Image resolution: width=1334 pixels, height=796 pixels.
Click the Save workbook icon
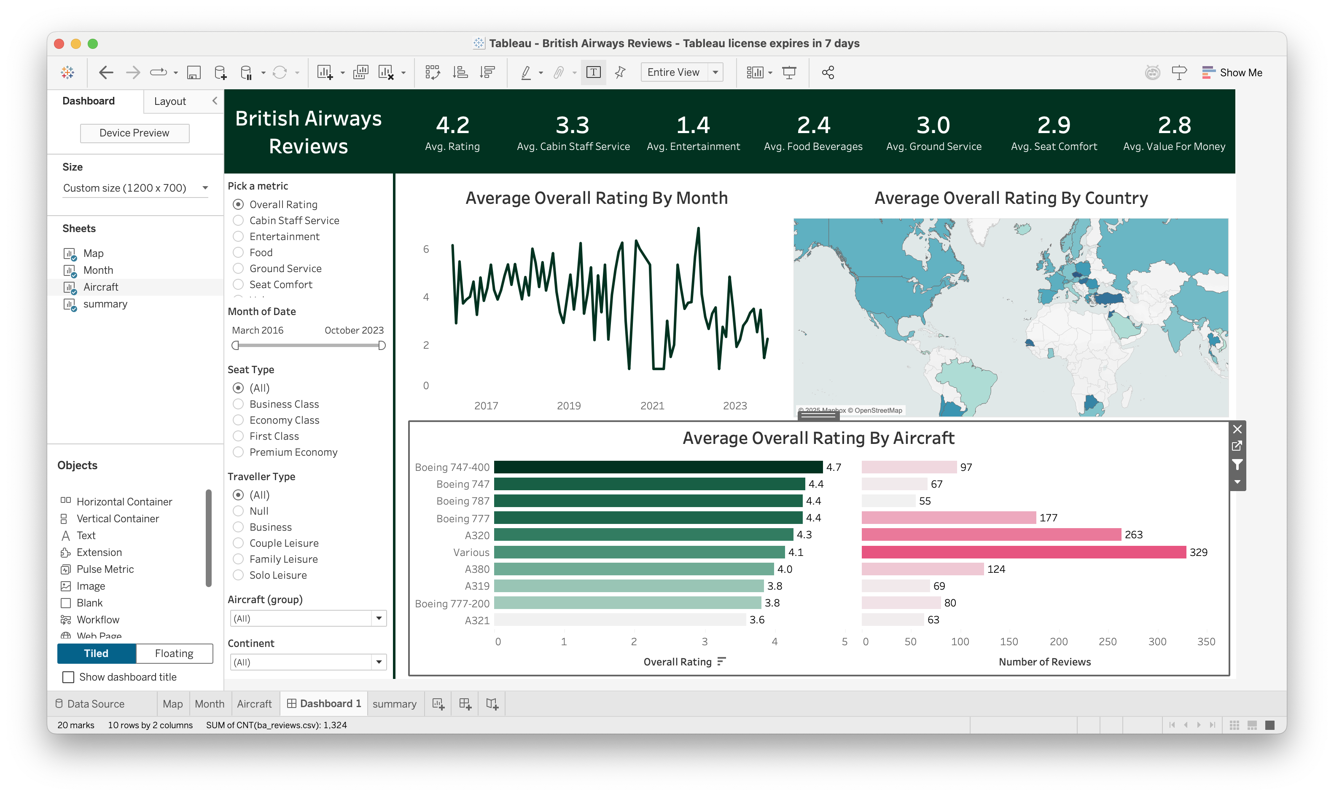point(193,72)
